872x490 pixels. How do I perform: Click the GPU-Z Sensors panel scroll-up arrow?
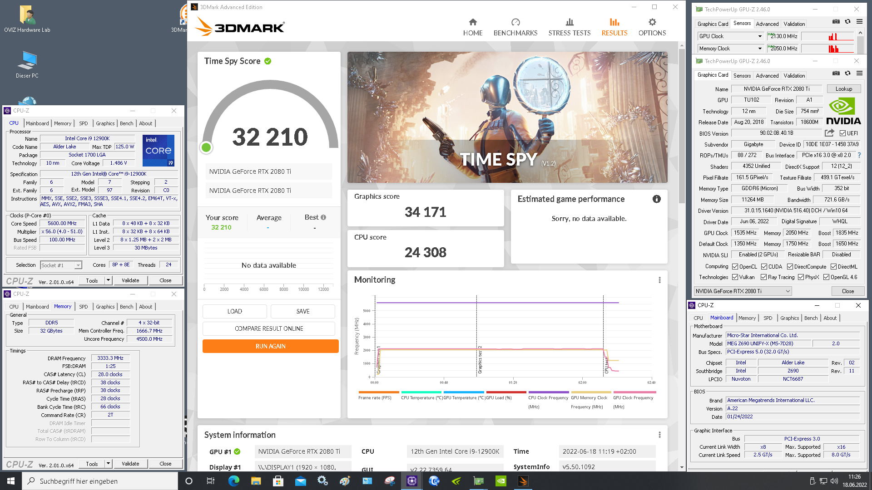tap(860, 33)
